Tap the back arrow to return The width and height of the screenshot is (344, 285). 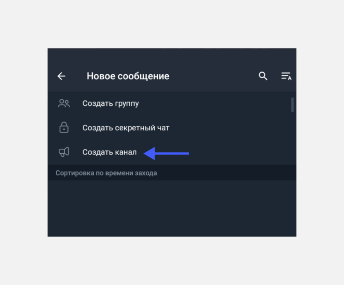point(61,76)
